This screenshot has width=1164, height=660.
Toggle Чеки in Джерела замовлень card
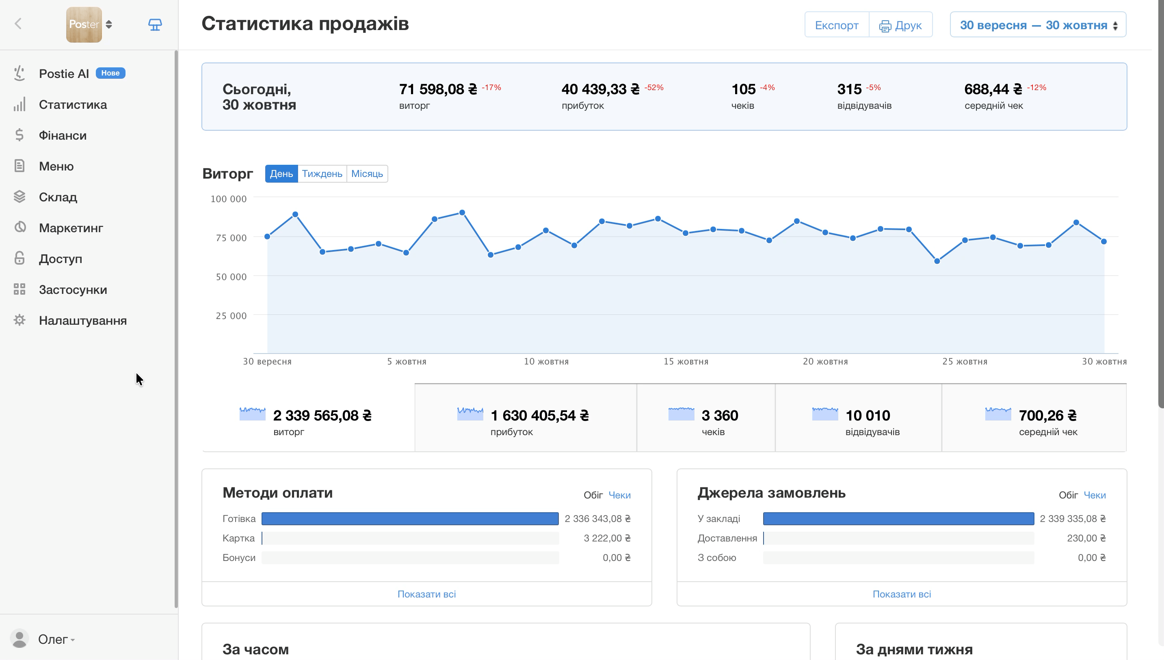pos(1095,495)
